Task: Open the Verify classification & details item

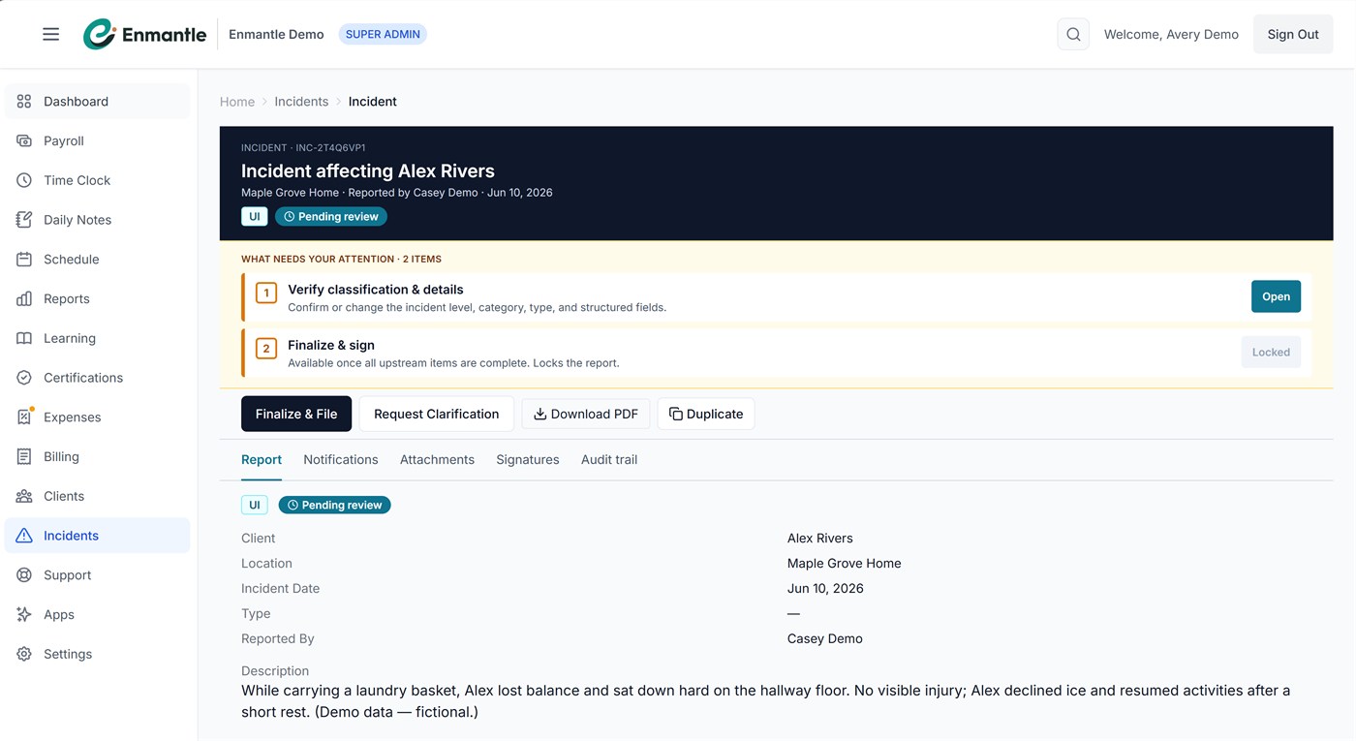Action: tap(1276, 296)
